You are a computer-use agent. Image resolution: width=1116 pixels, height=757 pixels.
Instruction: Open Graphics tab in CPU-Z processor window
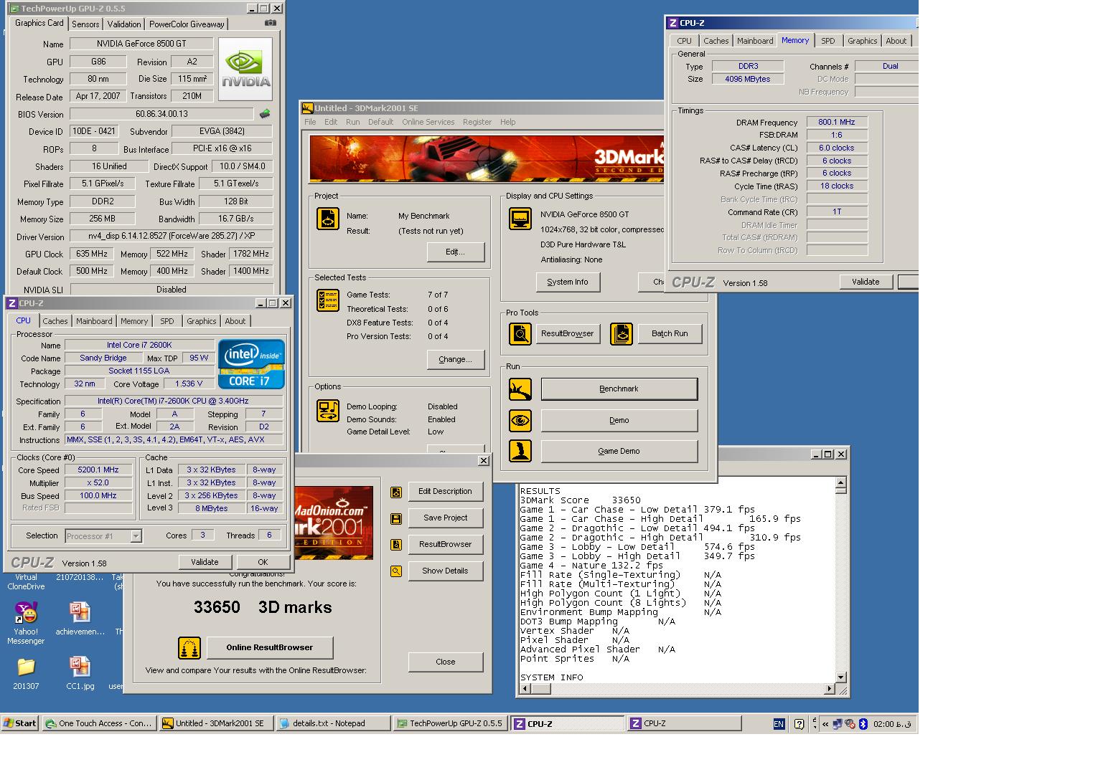coord(201,321)
